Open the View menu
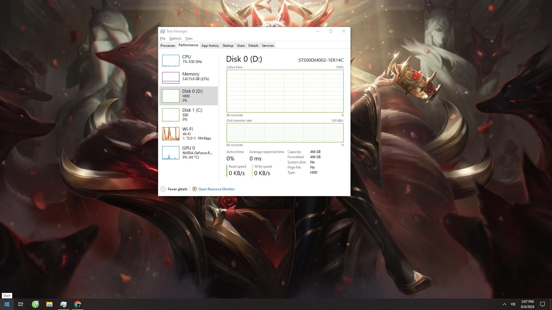The width and height of the screenshot is (552, 310). [x=189, y=38]
